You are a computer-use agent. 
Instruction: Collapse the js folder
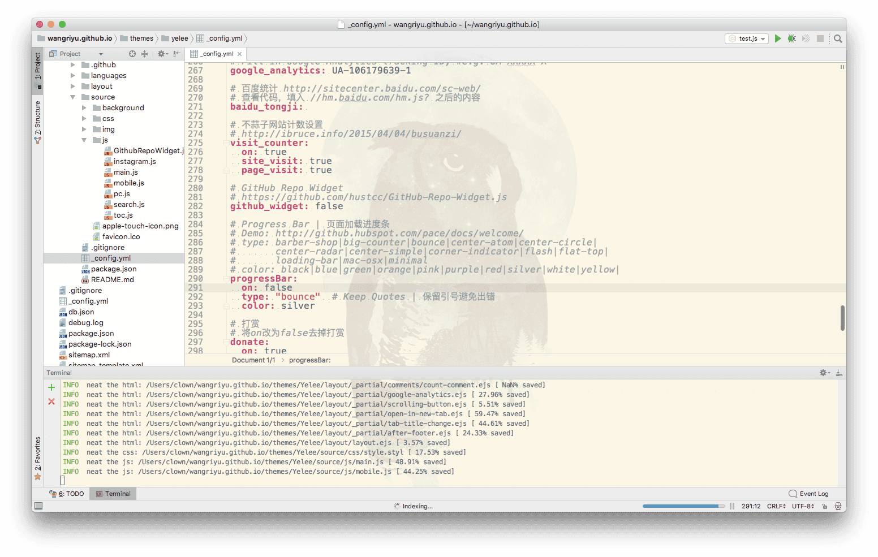tap(84, 140)
